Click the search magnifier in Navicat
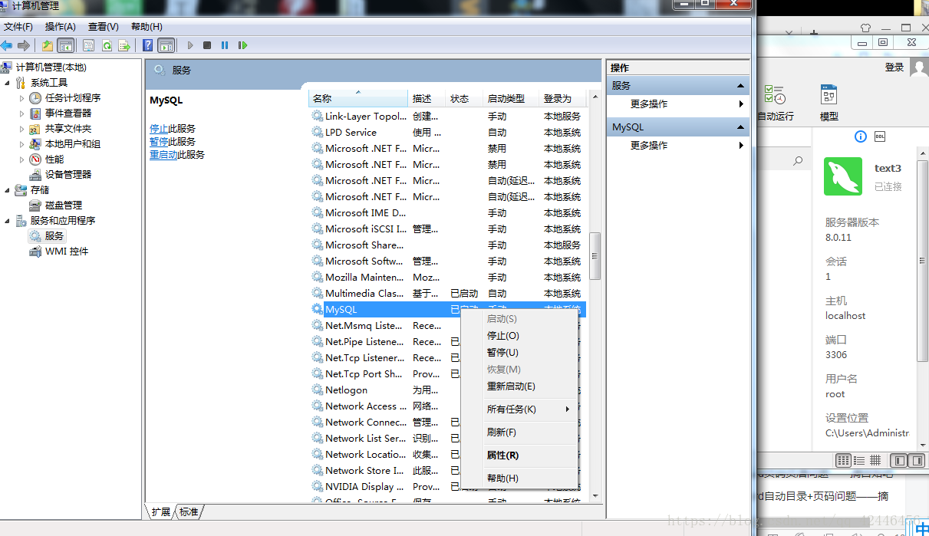 [x=798, y=160]
